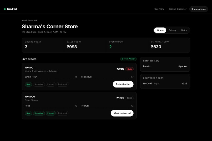Click the Orders Today value 3
The height and width of the screenshot is (141, 212).
pyautogui.click(x=26, y=47)
